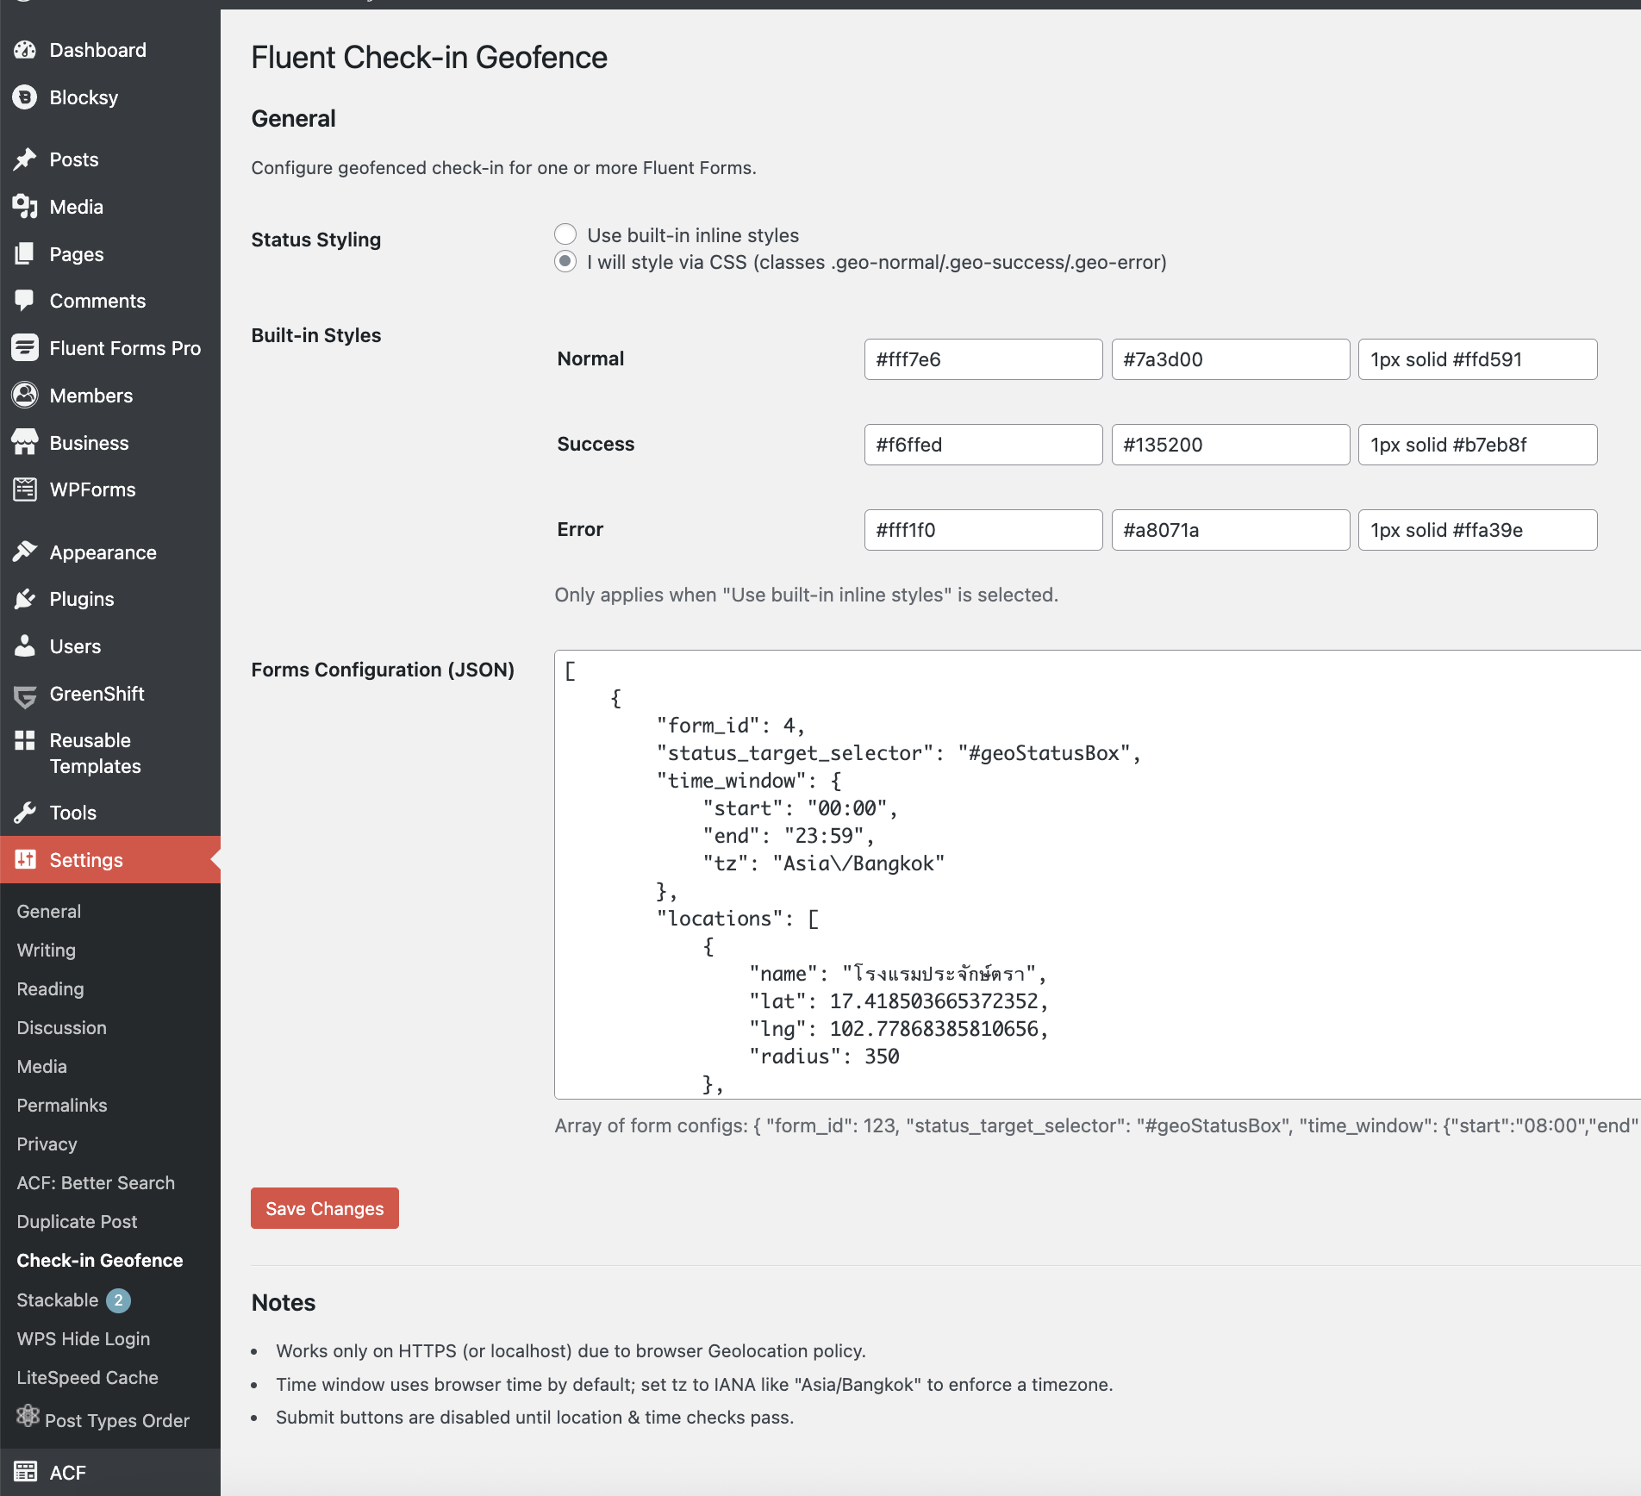
Task: Click the Posts pushpin icon
Action: [x=25, y=159]
